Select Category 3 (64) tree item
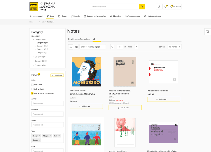 click(x=42, y=46)
